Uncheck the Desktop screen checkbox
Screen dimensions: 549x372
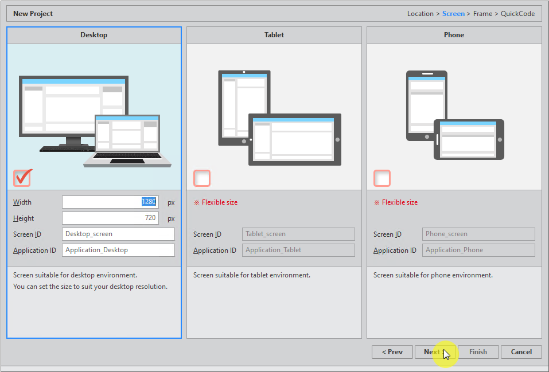point(22,178)
